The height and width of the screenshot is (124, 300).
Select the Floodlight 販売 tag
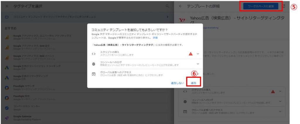coord(87,98)
